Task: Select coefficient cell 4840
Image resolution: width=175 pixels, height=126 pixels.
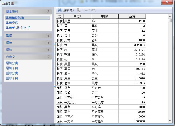Action: [132, 107]
